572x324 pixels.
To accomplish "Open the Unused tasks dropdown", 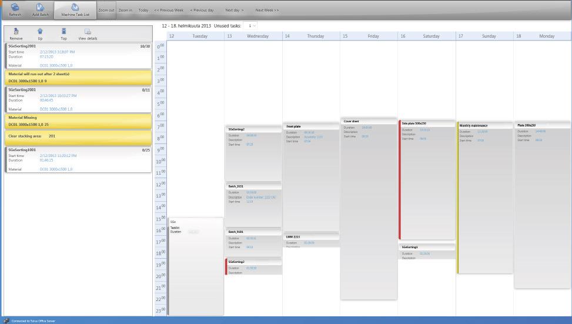I will [x=250, y=26].
